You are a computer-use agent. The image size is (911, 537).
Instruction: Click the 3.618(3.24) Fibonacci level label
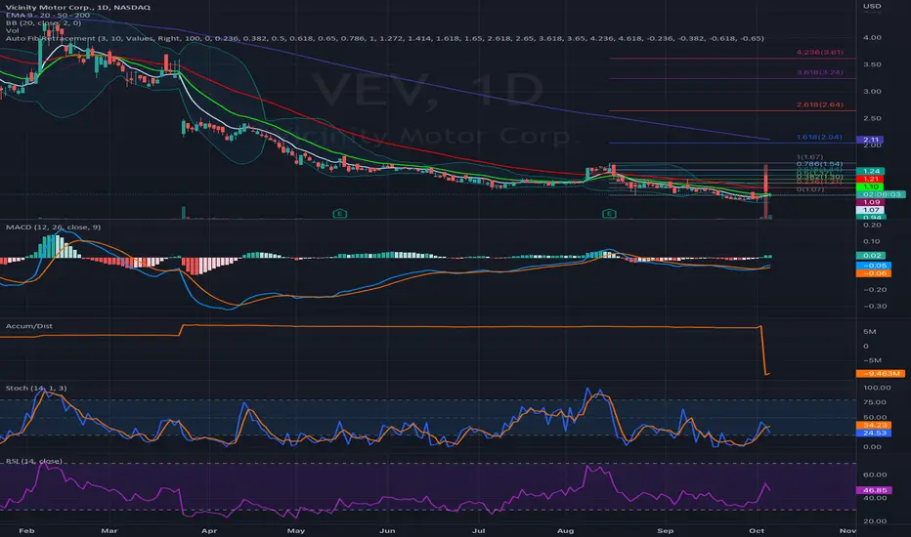pyautogui.click(x=820, y=72)
